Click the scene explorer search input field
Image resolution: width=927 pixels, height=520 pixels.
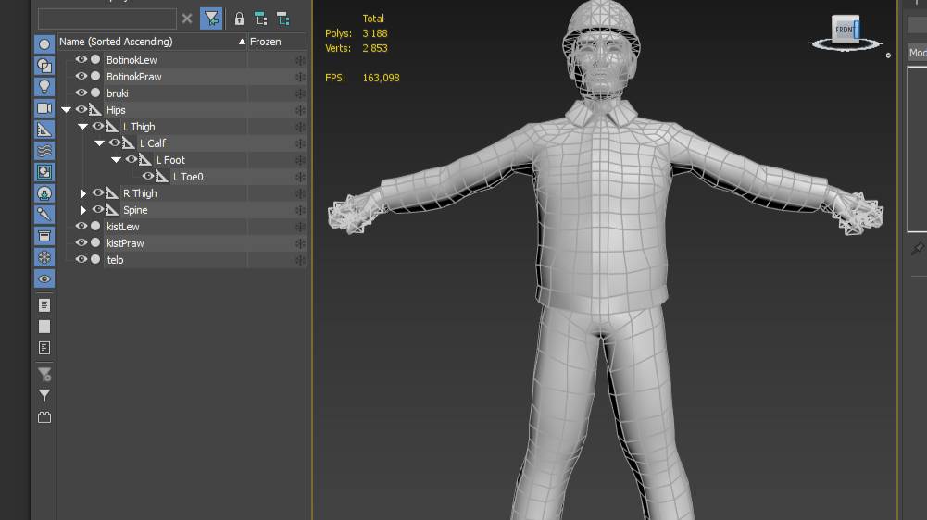click(106, 19)
